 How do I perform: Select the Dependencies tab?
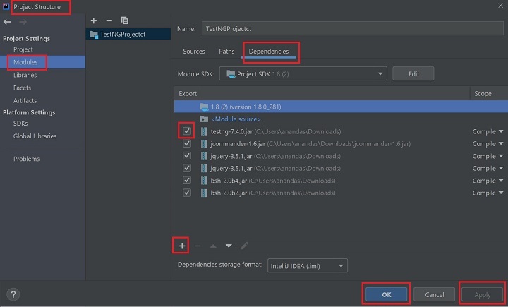269,52
